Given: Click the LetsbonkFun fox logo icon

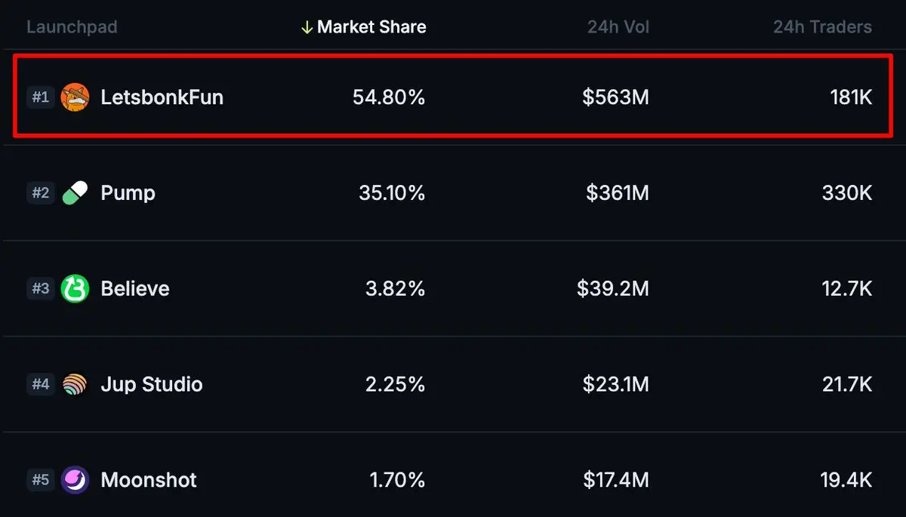Looking at the screenshot, I should coord(74,97).
